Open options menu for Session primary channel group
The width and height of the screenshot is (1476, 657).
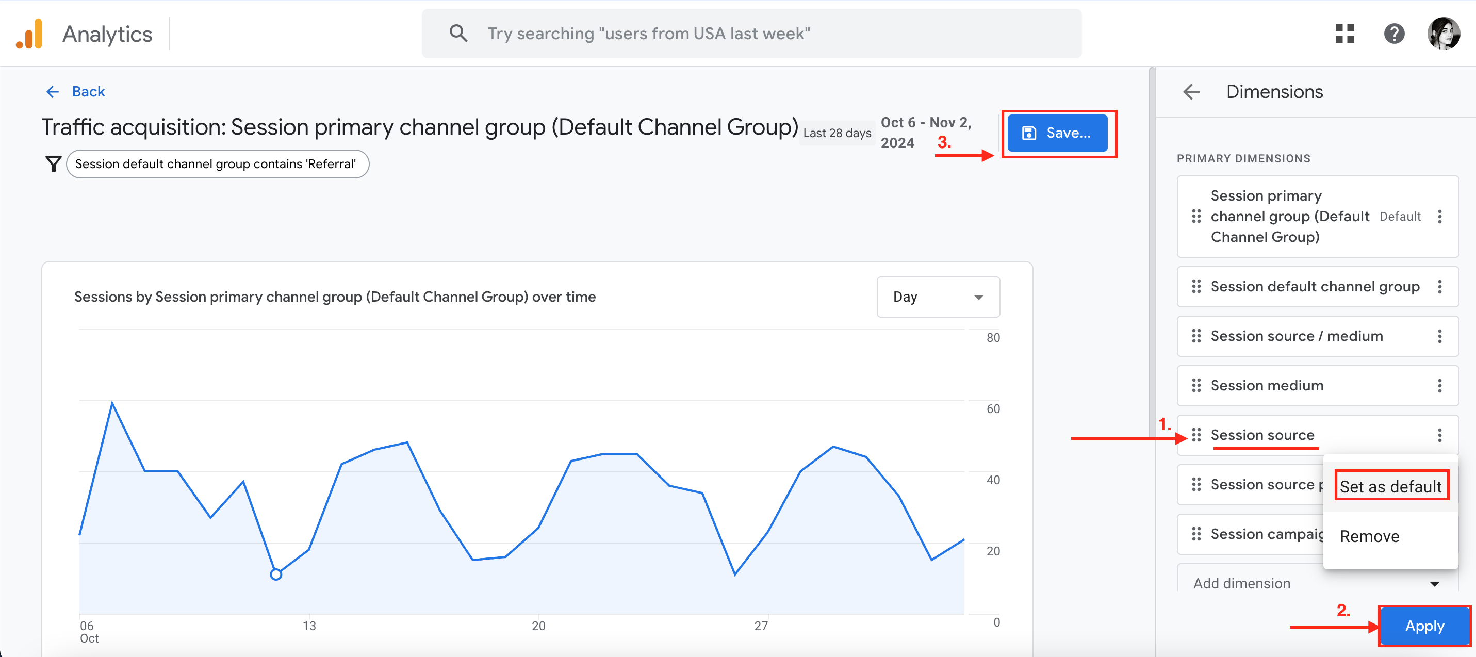[1439, 217]
